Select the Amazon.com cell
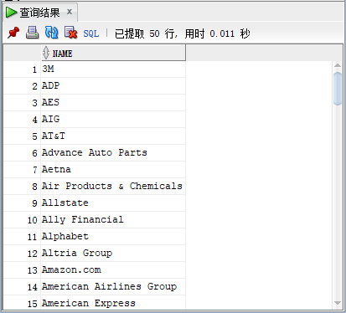This screenshot has width=346, height=313. click(x=113, y=270)
